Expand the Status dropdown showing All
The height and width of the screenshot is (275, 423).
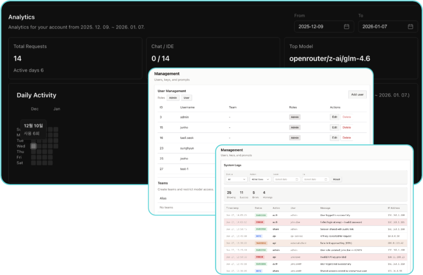237,179
